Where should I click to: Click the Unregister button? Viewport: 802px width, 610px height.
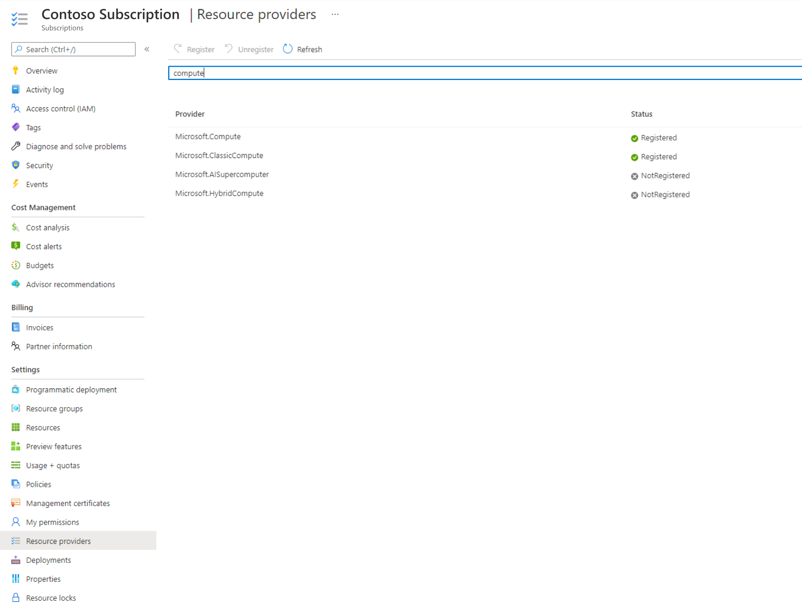coord(249,49)
